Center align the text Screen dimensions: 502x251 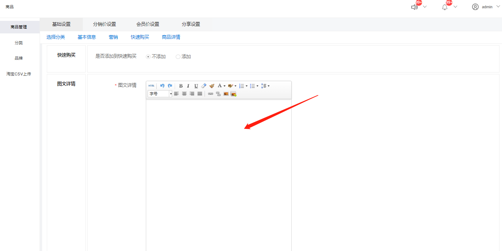click(x=184, y=94)
